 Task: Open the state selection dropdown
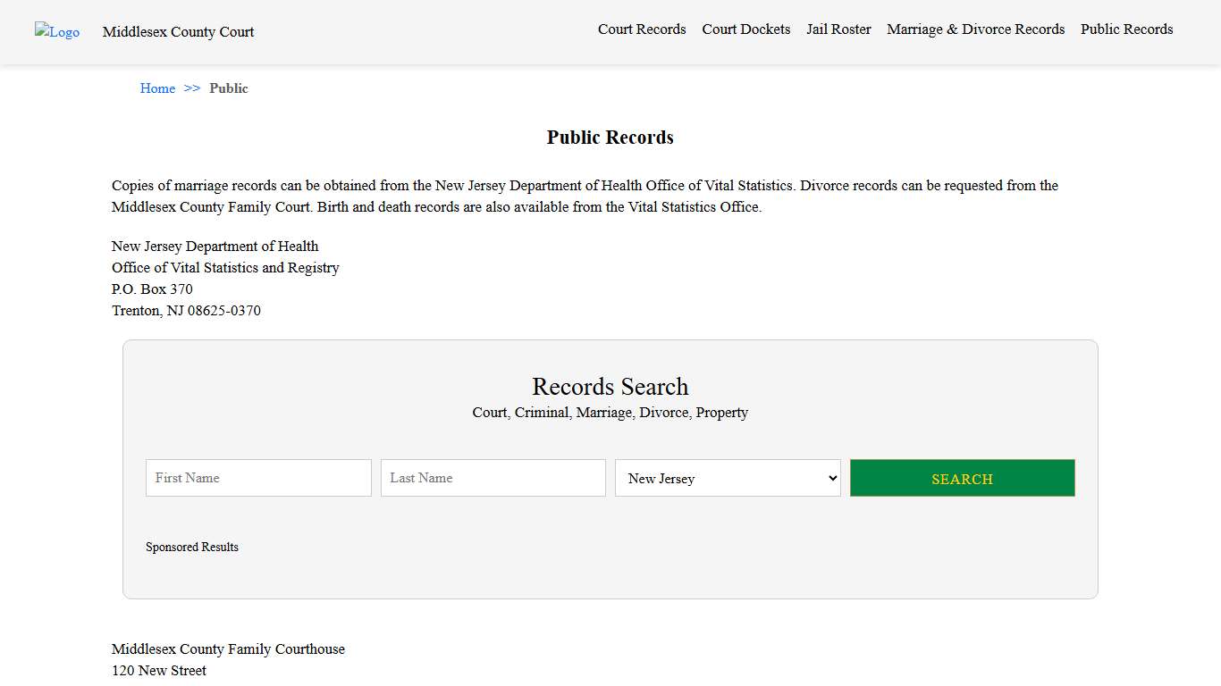click(x=727, y=478)
